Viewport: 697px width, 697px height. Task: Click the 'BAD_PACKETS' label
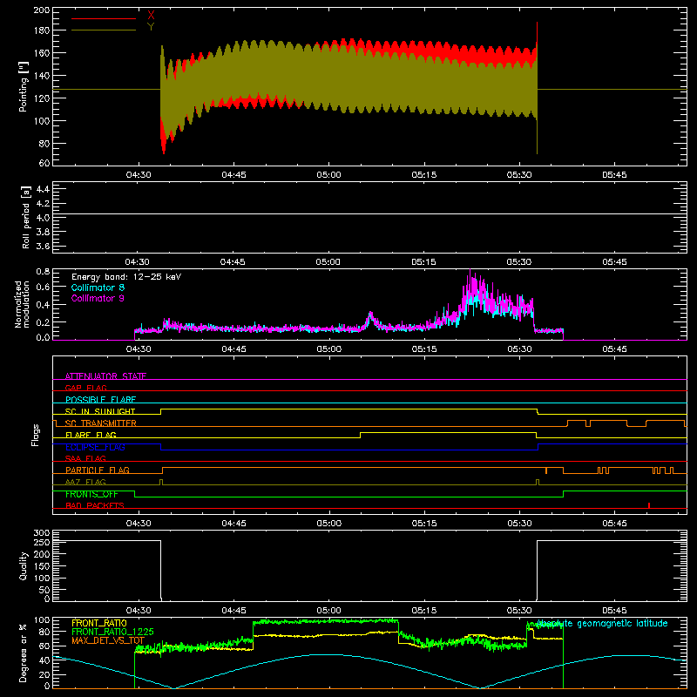[95, 505]
